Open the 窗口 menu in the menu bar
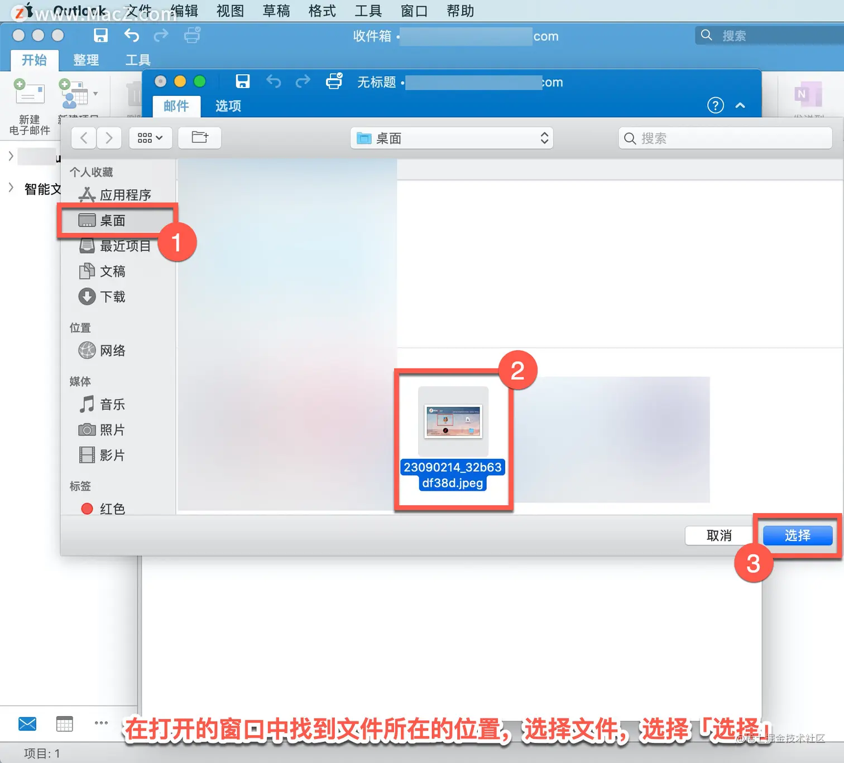Viewport: 844px width, 763px height. 414,11
